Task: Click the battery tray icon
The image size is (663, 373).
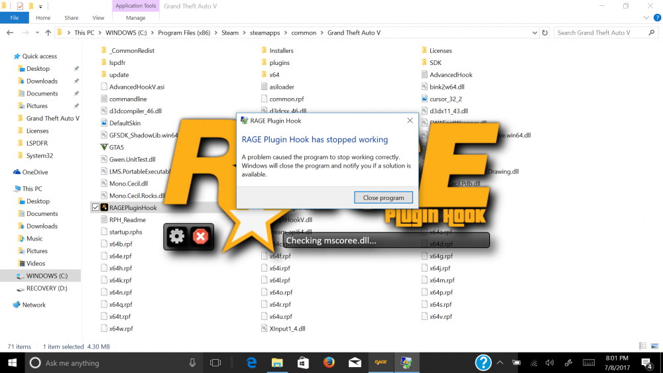Action: [516, 363]
